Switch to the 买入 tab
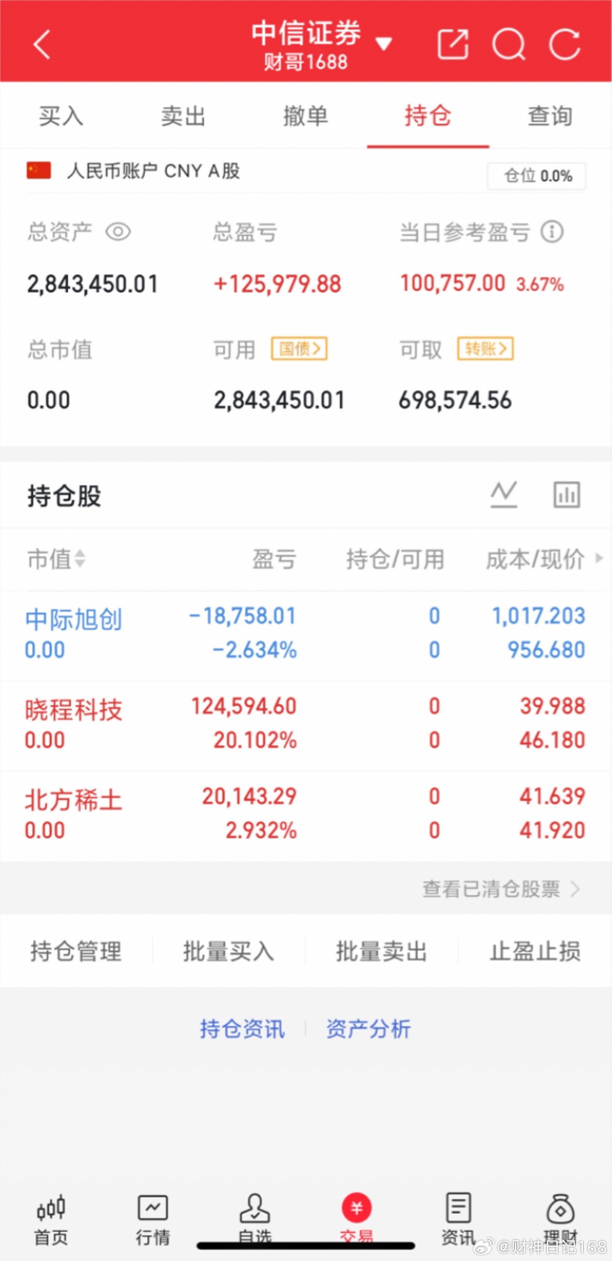 (61, 116)
